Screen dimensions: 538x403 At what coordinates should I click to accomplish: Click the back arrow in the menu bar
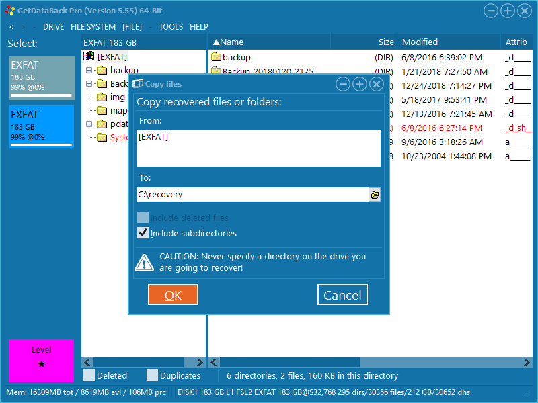pyautogui.click(x=11, y=27)
